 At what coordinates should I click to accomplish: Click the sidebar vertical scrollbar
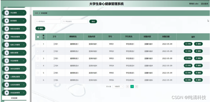point(31,58)
